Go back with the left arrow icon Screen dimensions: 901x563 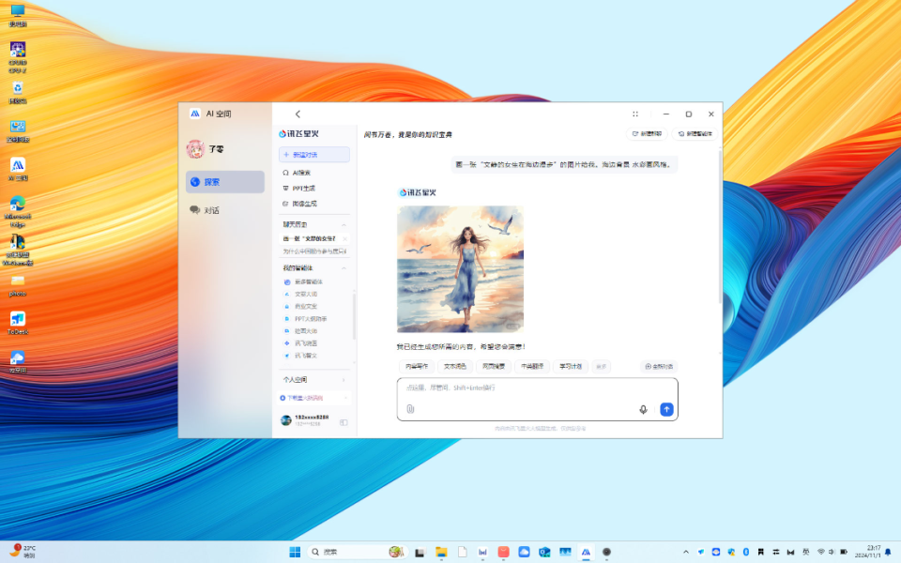click(x=298, y=114)
